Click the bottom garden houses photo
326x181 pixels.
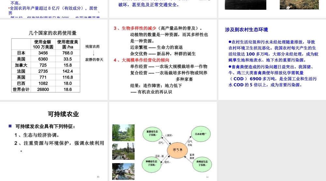click(123, 172)
